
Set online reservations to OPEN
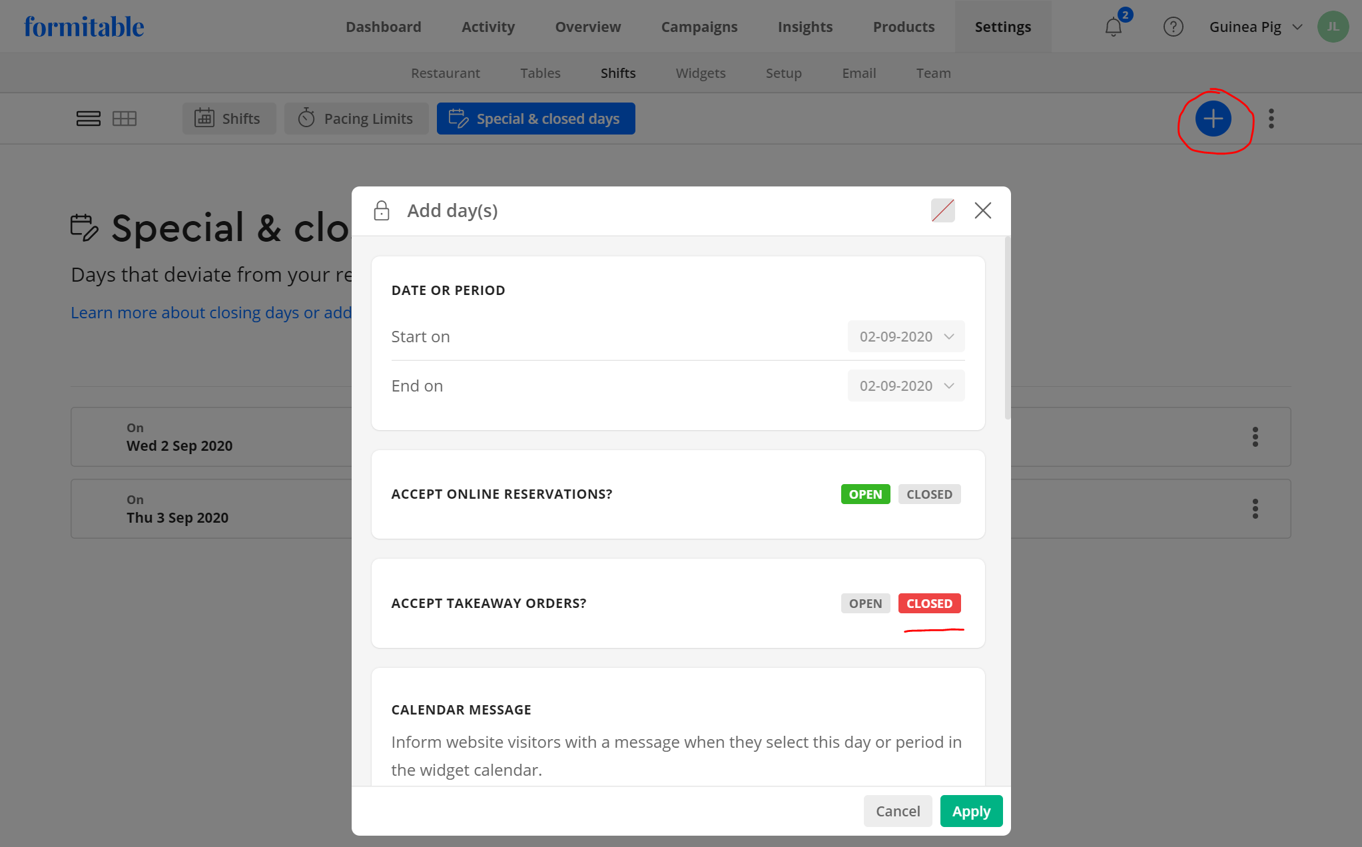tap(865, 494)
